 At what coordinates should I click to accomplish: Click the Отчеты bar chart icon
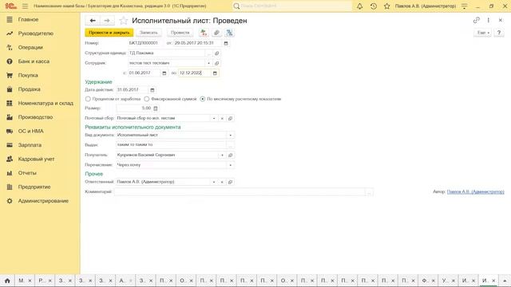(10, 173)
